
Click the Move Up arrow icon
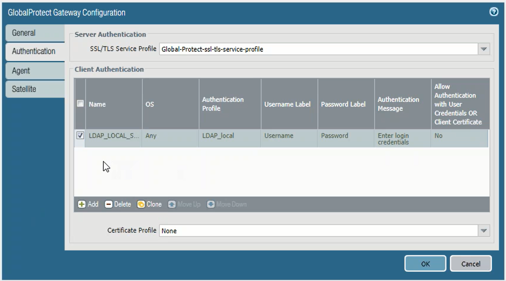click(172, 204)
